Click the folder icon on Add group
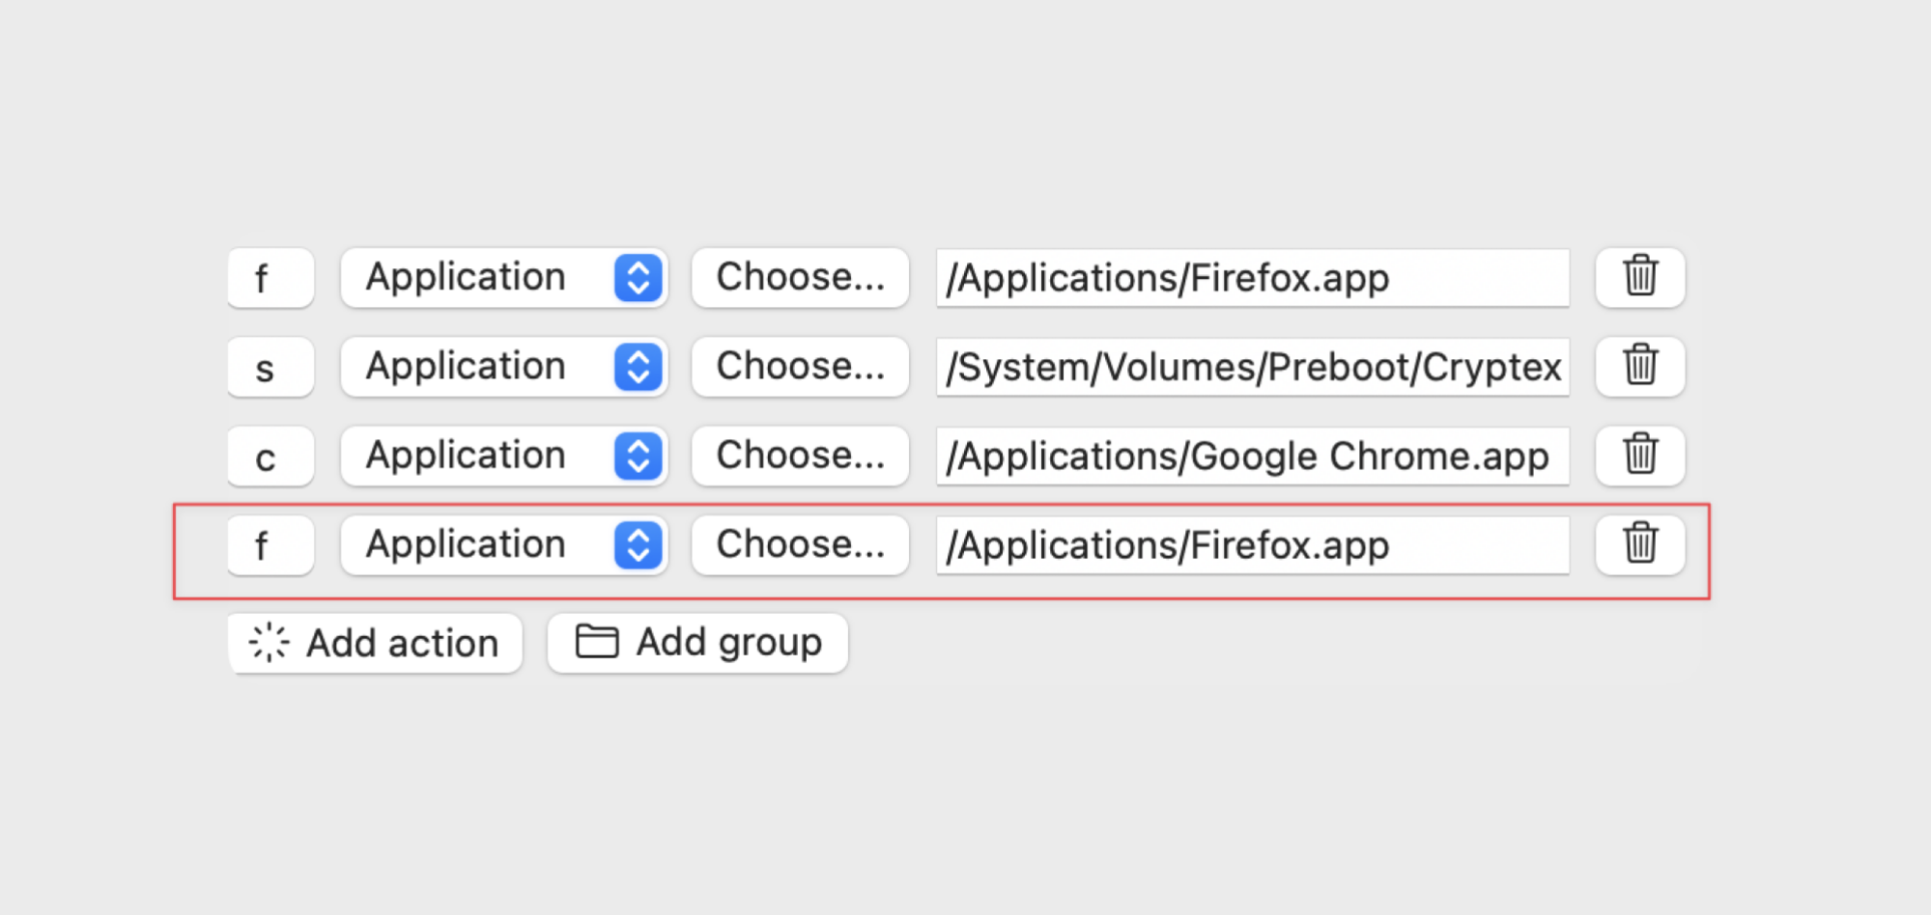The height and width of the screenshot is (915, 1931). tap(597, 641)
